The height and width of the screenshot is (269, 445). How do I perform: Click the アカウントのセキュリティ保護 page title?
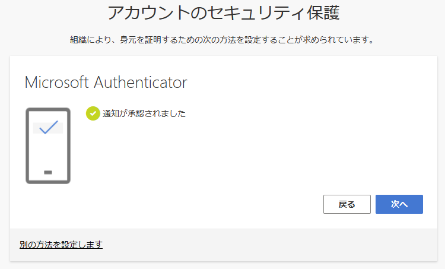(223, 13)
